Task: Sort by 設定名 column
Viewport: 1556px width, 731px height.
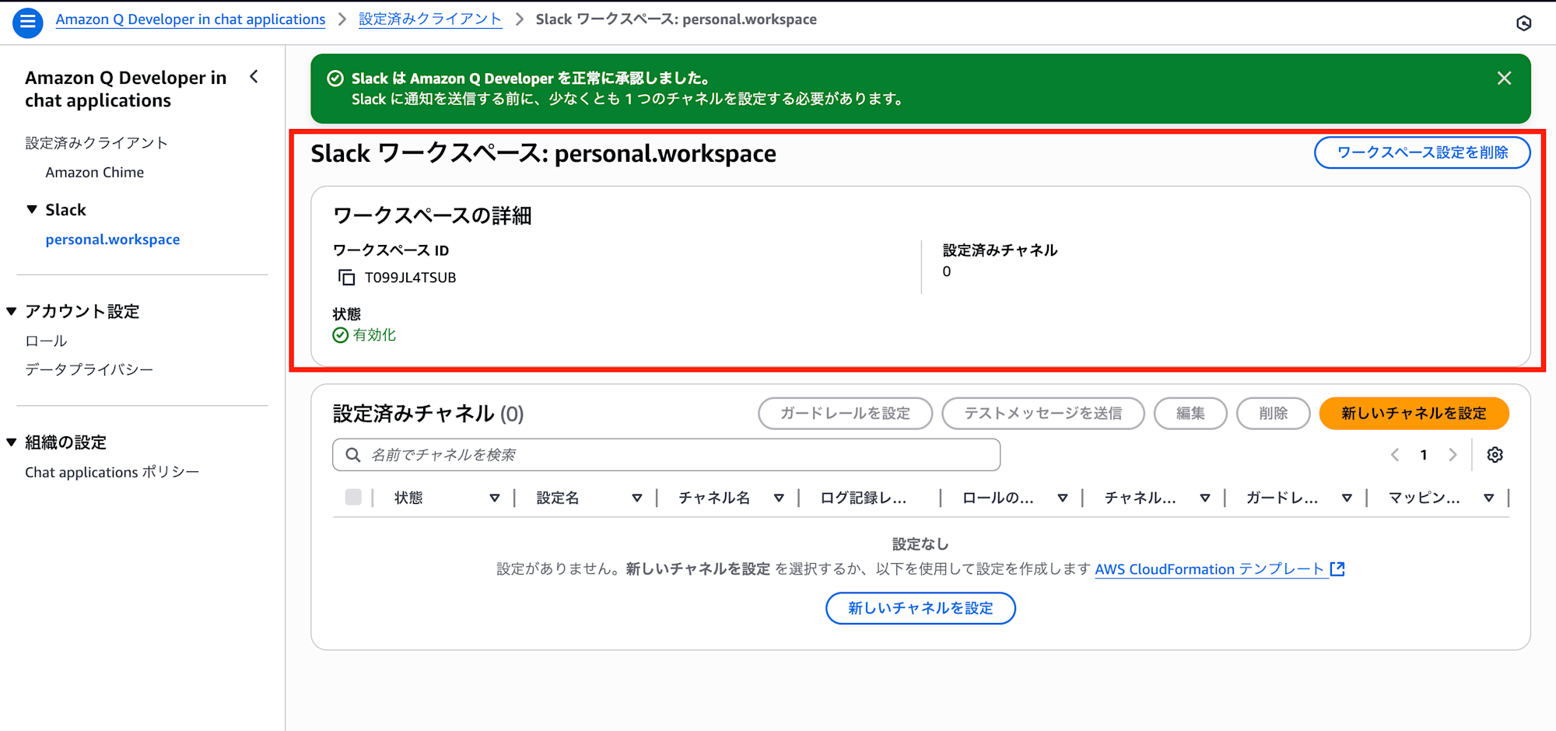Action: [636, 498]
